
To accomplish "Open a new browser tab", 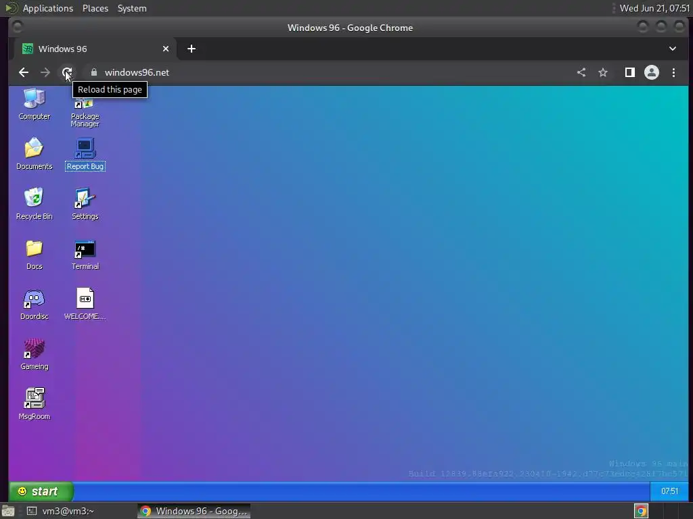I will point(192,49).
